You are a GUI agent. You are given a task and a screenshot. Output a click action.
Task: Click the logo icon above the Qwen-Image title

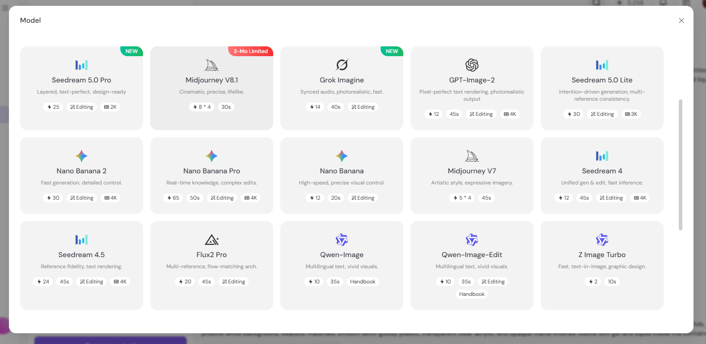pyautogui.click(x=342, y=240)
